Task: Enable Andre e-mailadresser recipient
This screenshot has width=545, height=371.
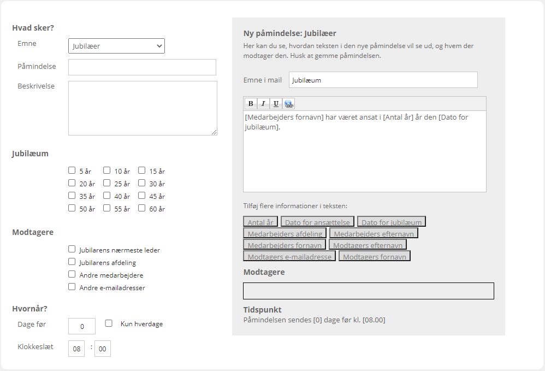Action: [72, 286]
